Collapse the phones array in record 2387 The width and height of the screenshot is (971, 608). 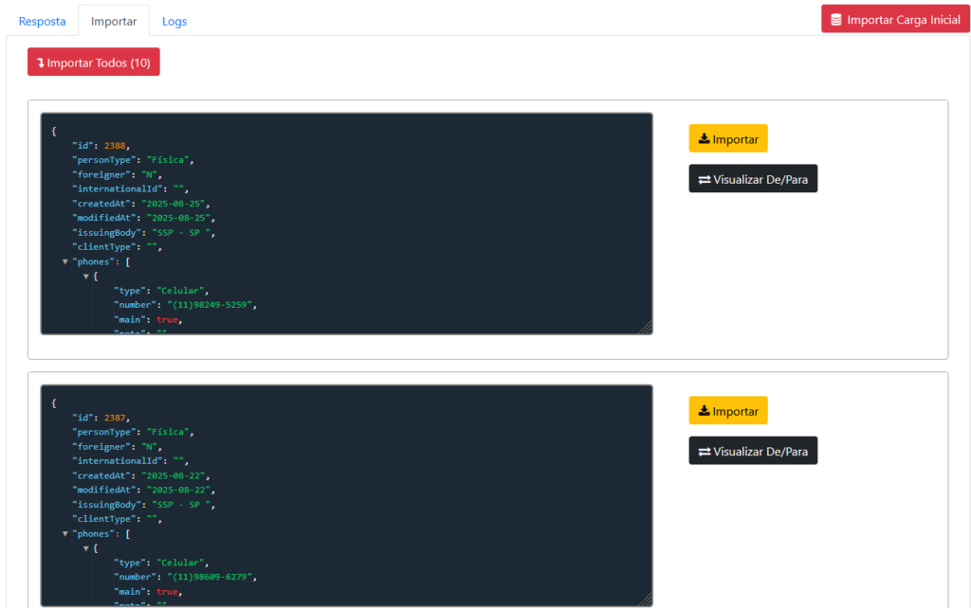65,534
